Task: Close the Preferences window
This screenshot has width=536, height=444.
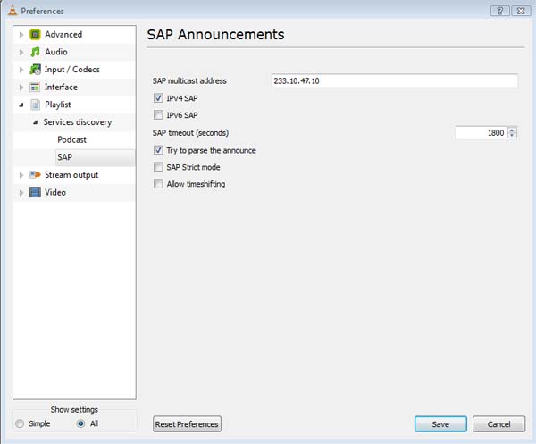Action: (521, 11)
